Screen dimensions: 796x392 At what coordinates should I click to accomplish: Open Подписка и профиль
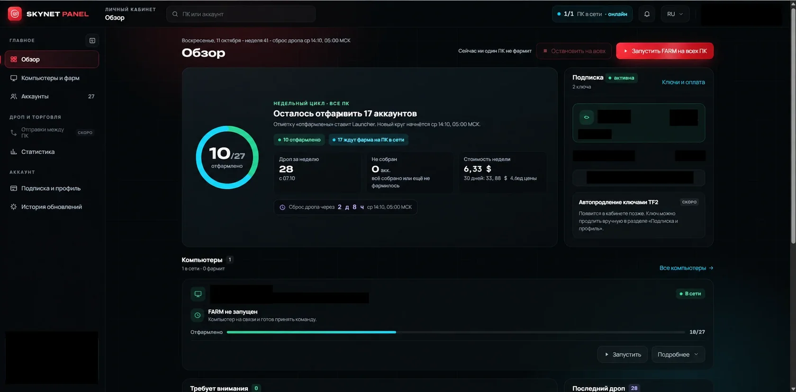52,188
